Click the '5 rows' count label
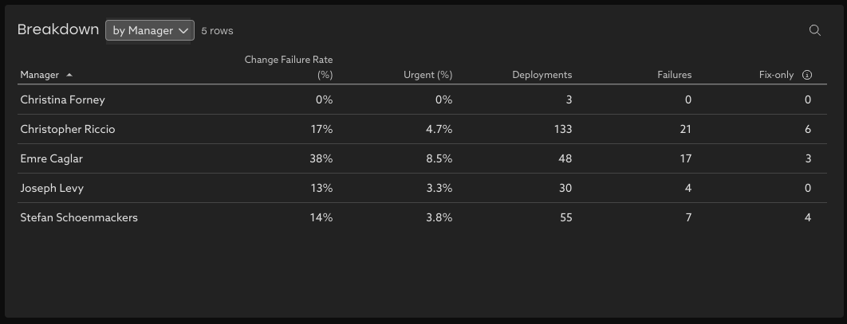 217,30
